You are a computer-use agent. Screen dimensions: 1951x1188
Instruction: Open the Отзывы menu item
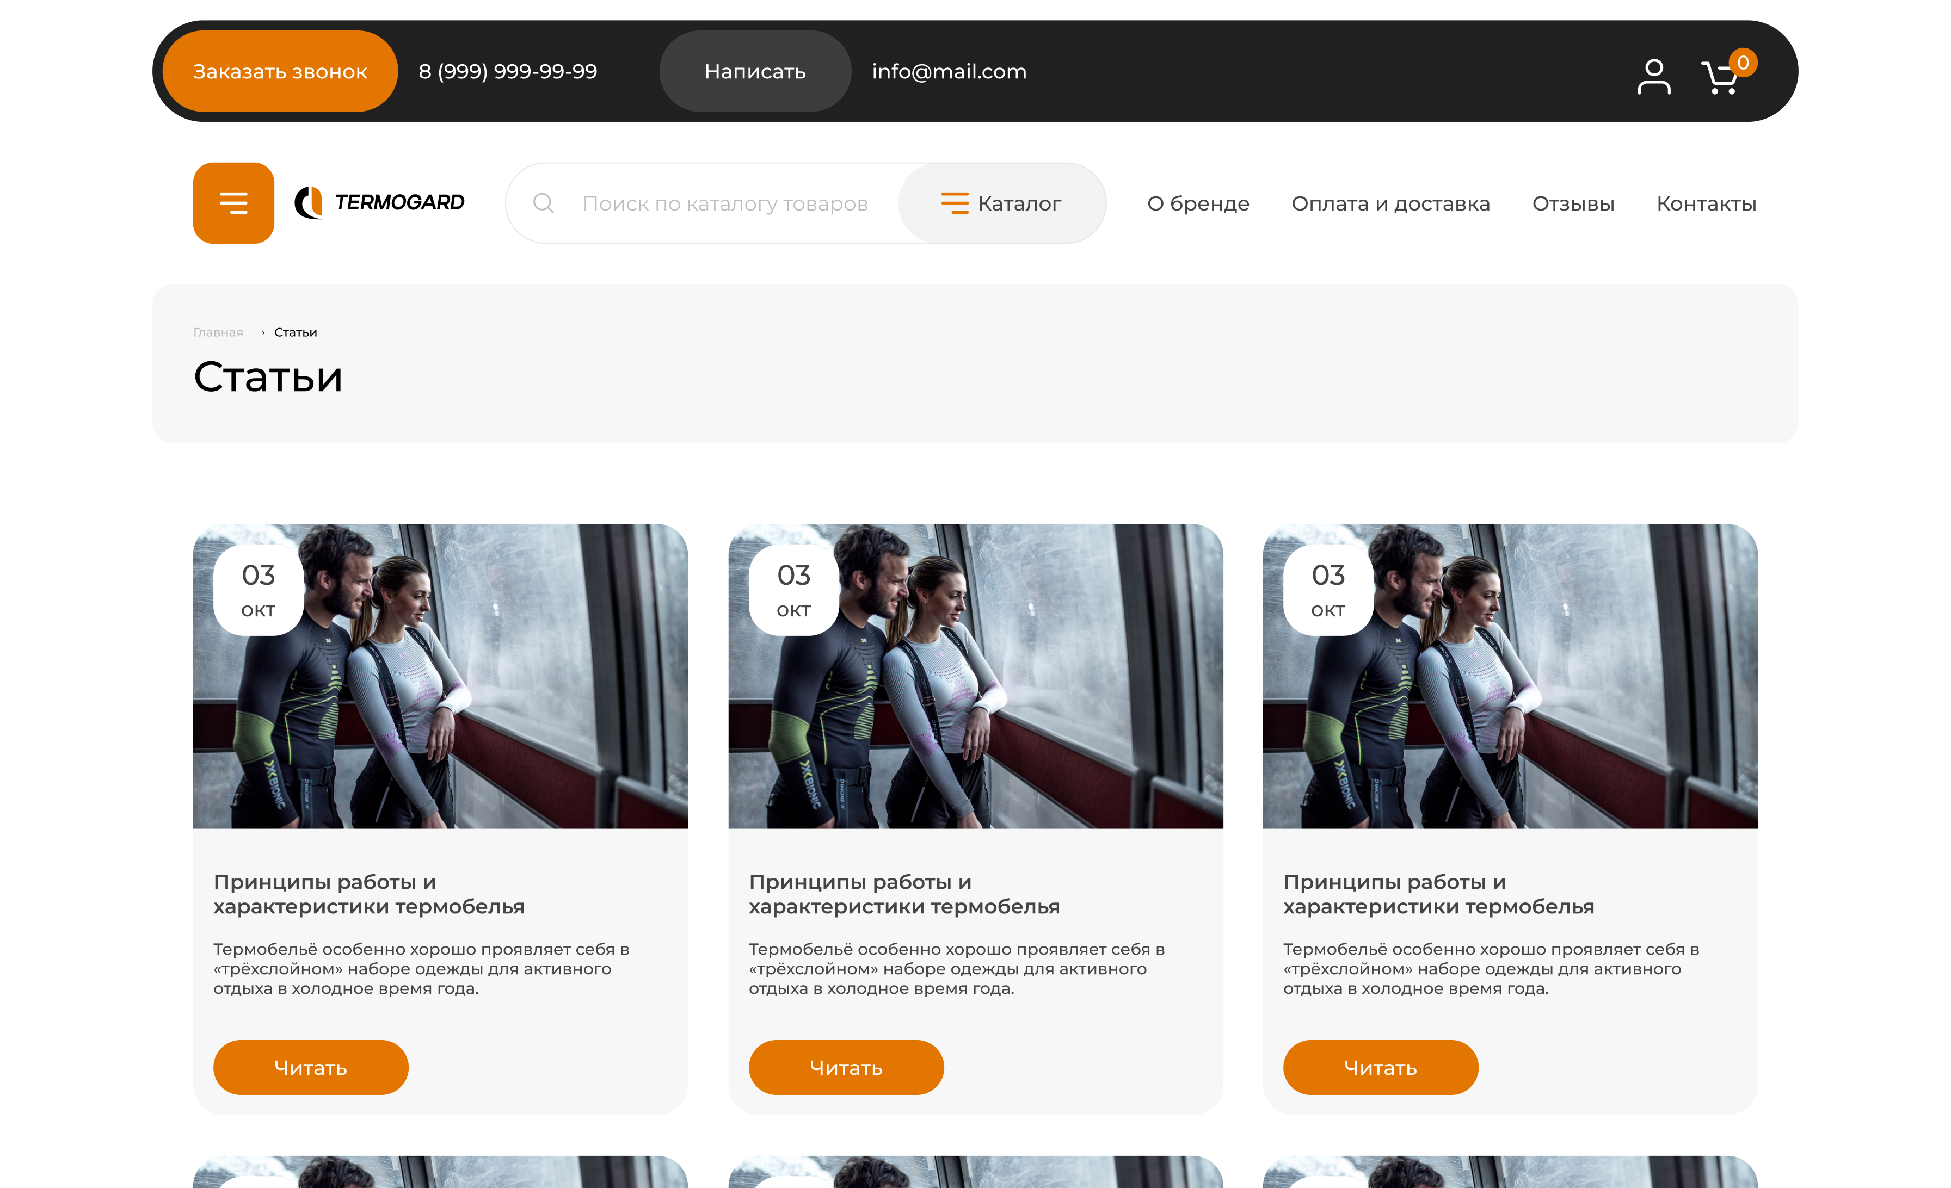click(x=1573, y=203)
